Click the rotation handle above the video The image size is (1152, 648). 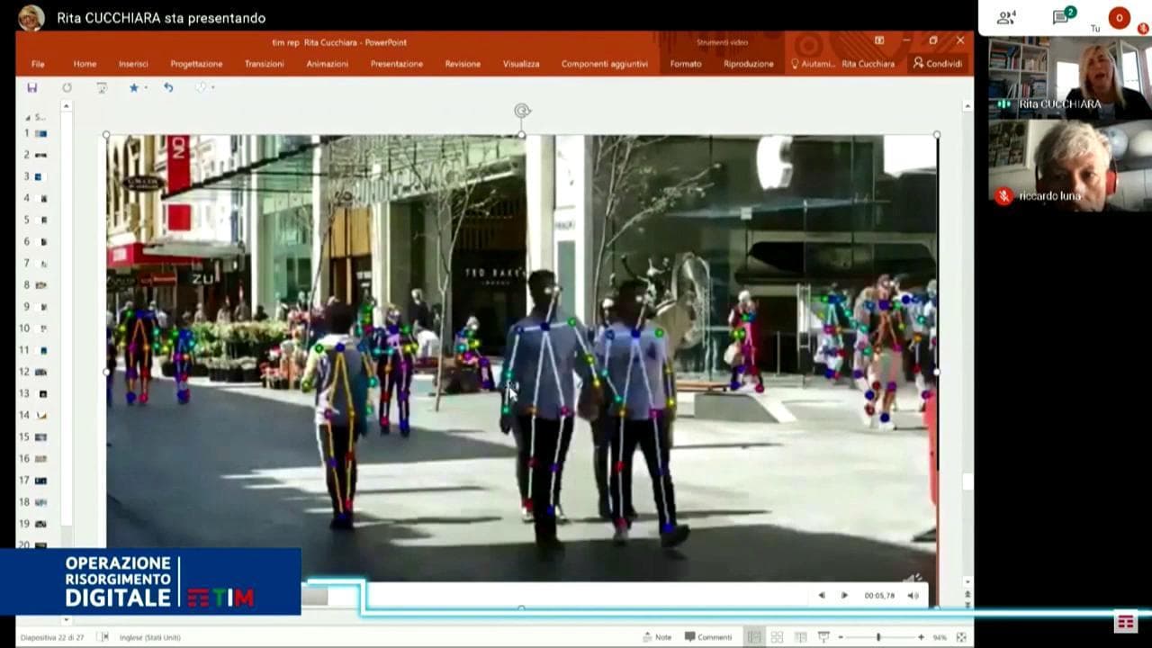[522, 112]
